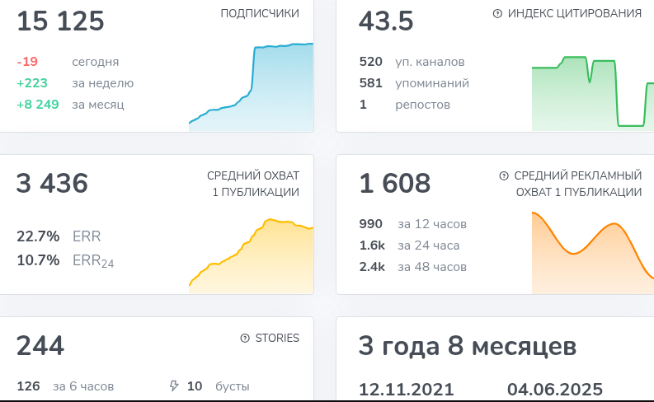654x402 pixels.
Task: Click the 520 уп. каналов row
Action: coord(412,62)
